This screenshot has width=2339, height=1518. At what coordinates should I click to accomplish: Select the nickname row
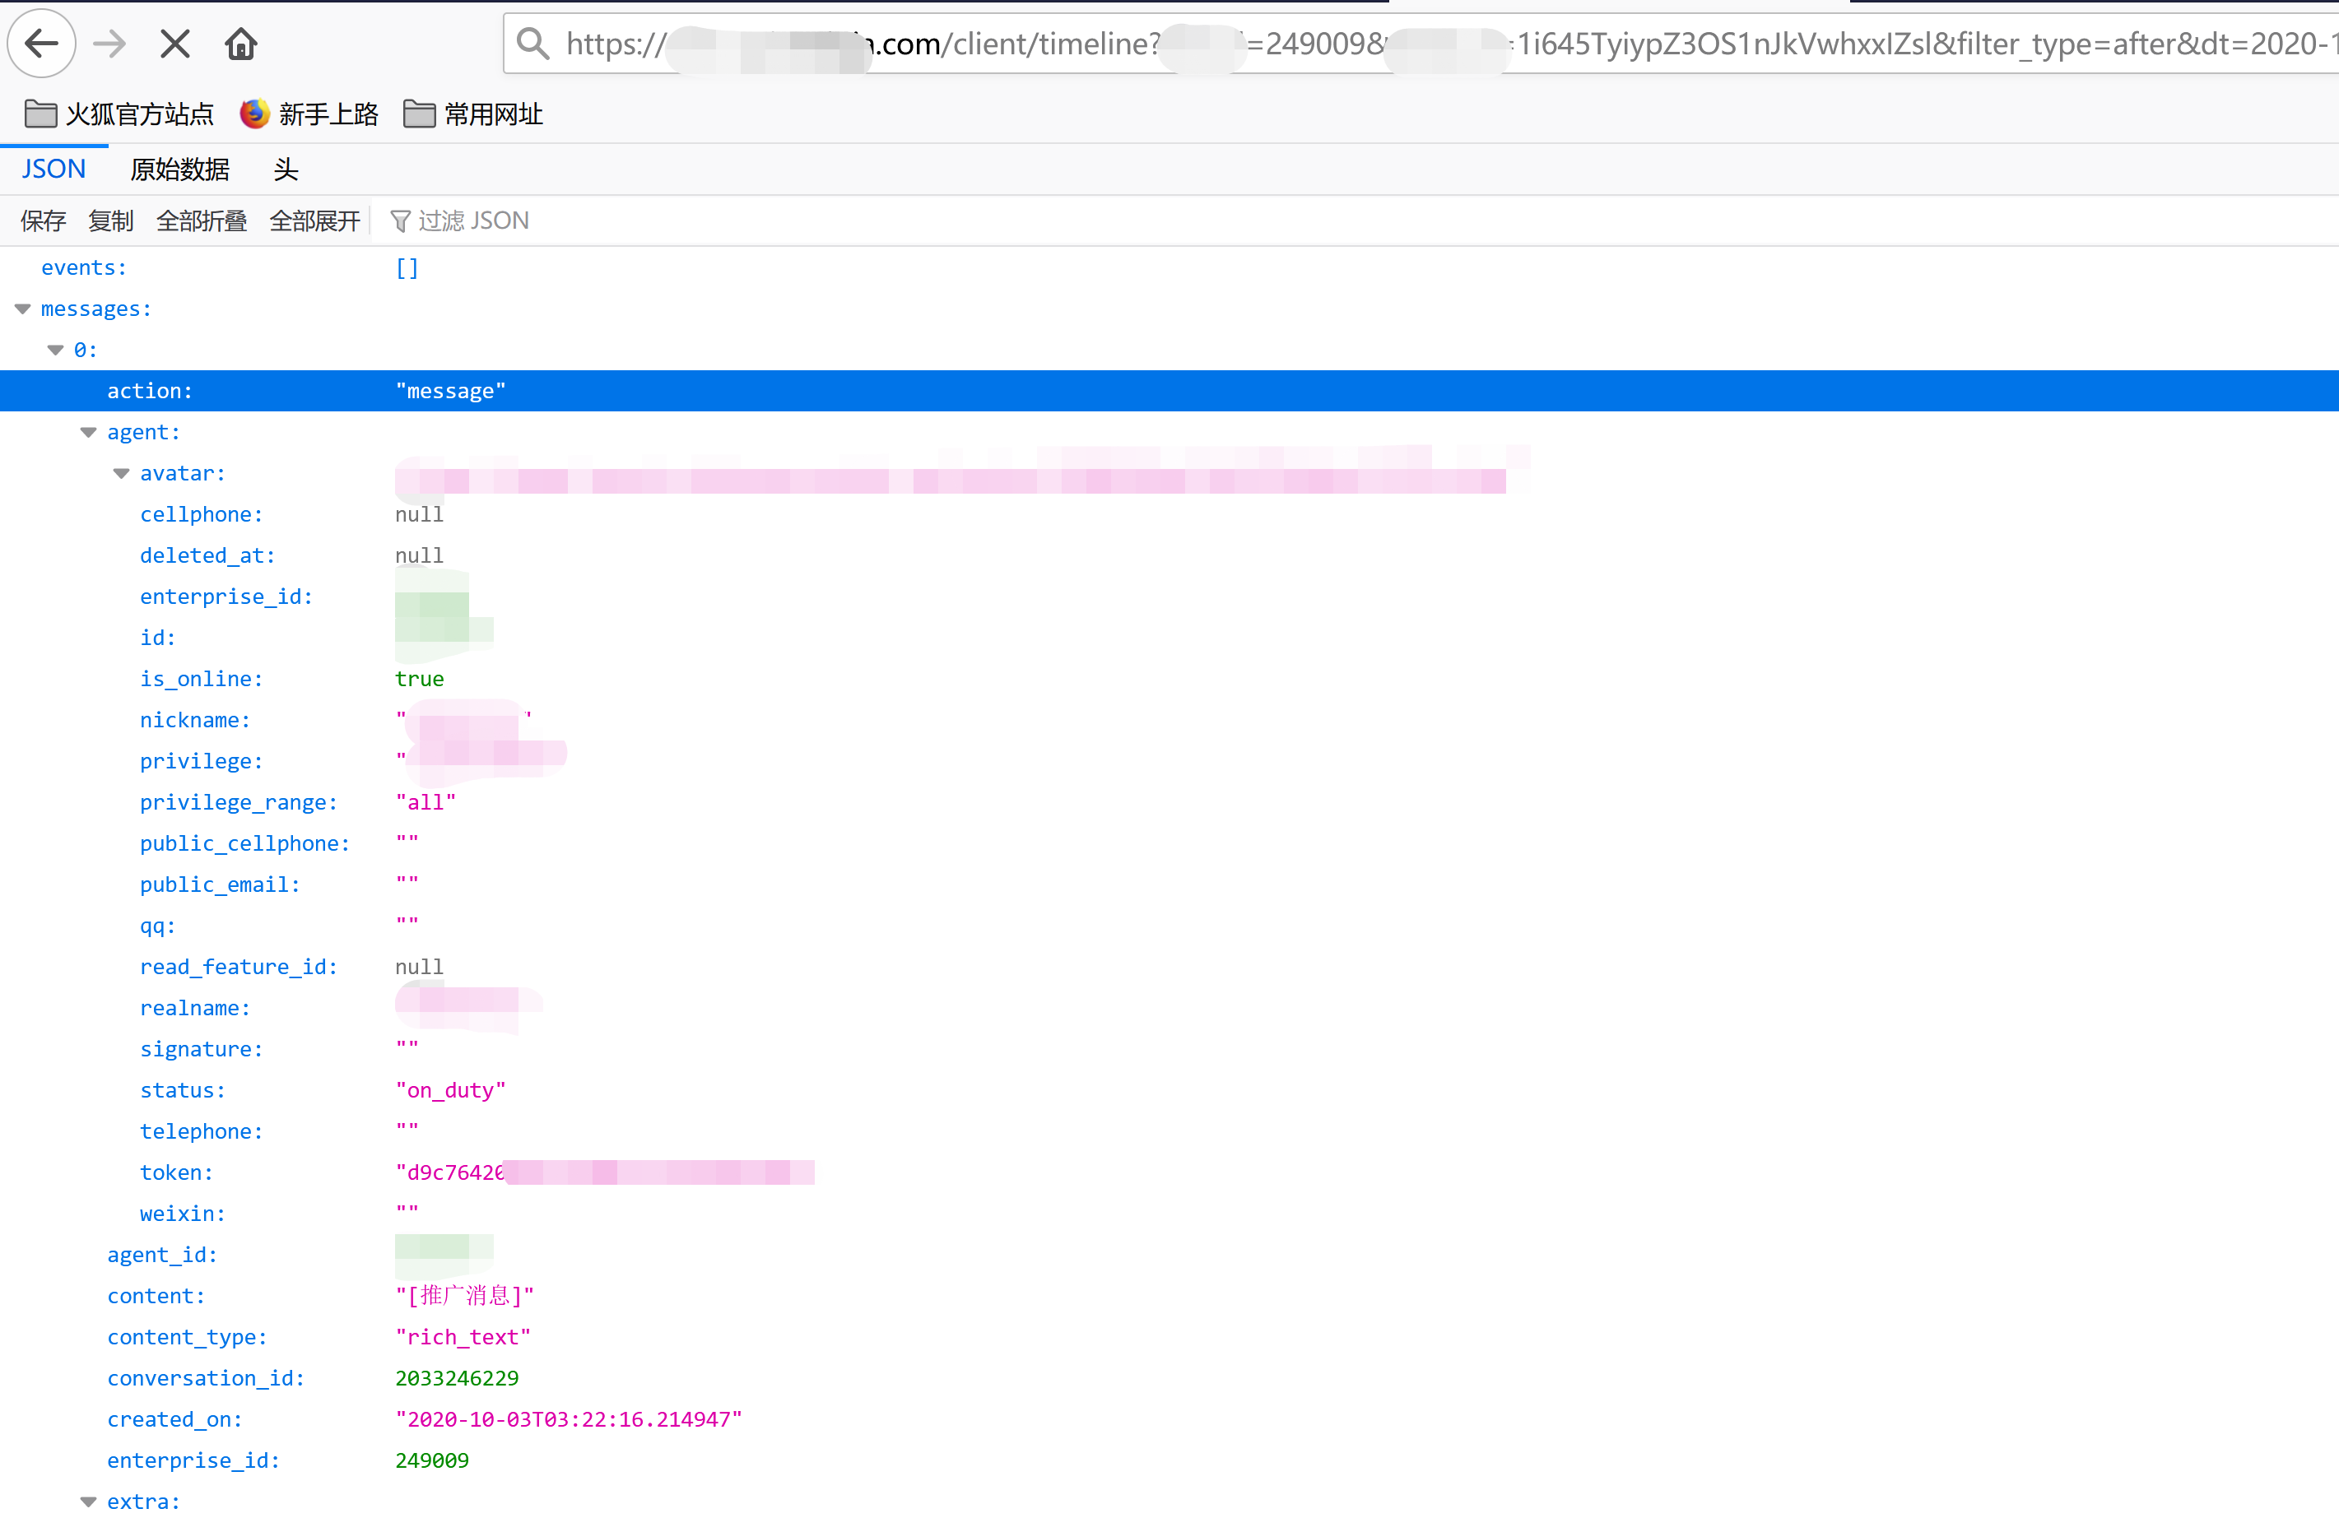(x=1169, y=720)
